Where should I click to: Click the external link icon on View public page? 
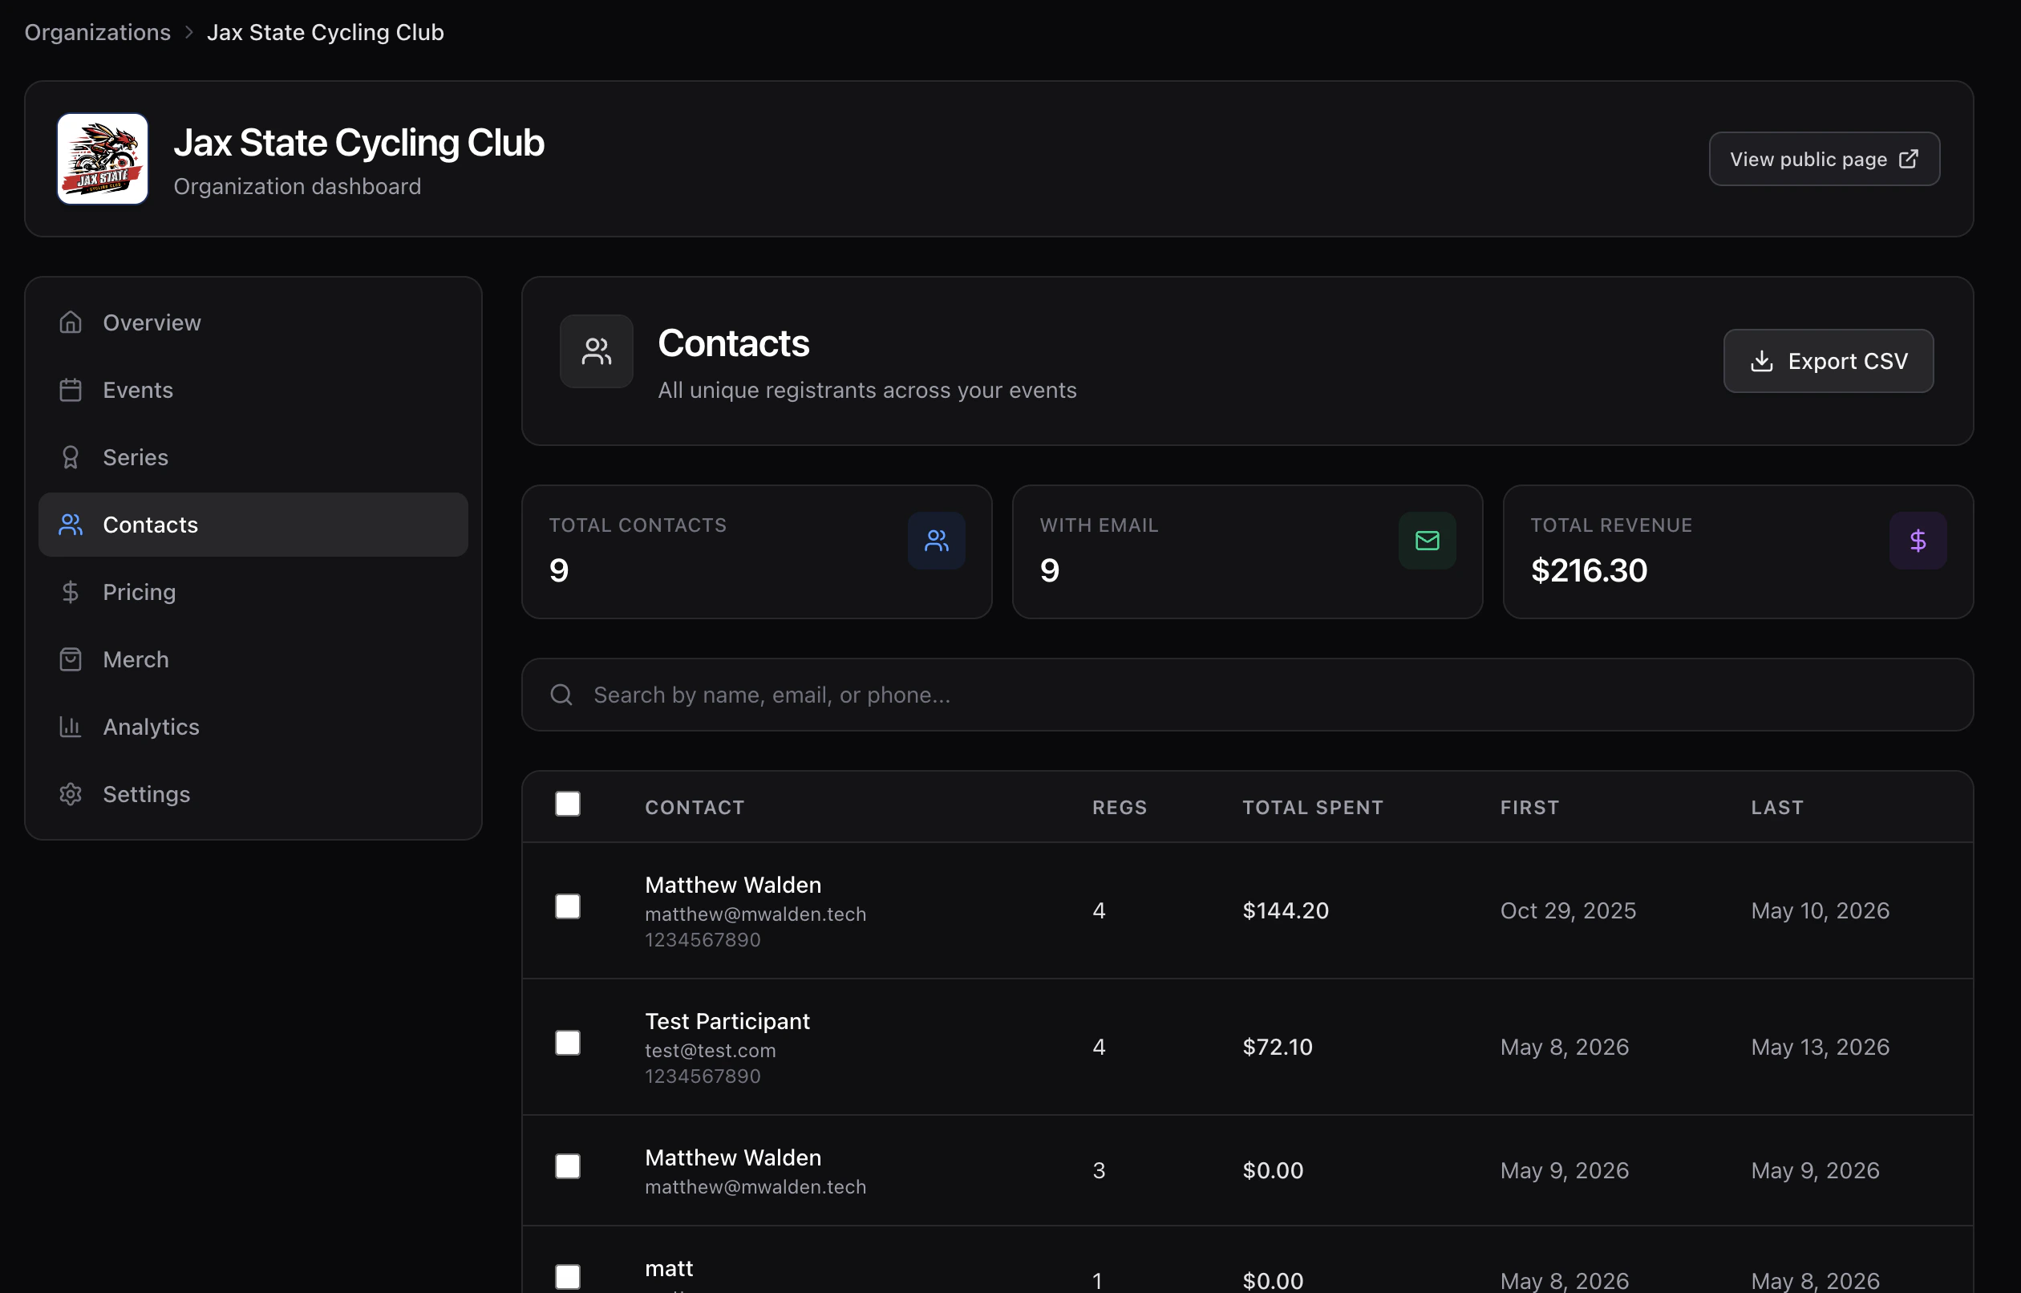click(x=1909, y=159)
